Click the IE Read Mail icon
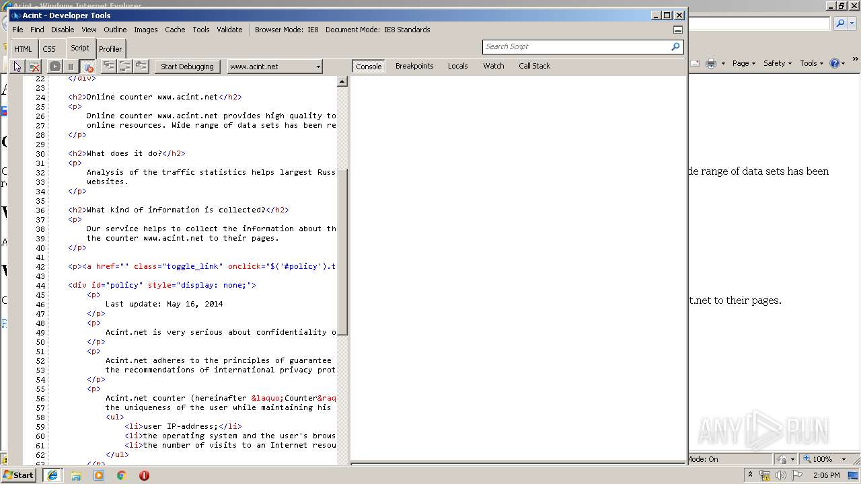Image resolution: width=861 pixels, height=484 pixels. (x=695, y=63)
